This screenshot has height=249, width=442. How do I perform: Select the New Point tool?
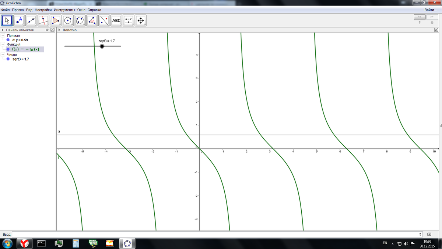(x=20, y=21)
